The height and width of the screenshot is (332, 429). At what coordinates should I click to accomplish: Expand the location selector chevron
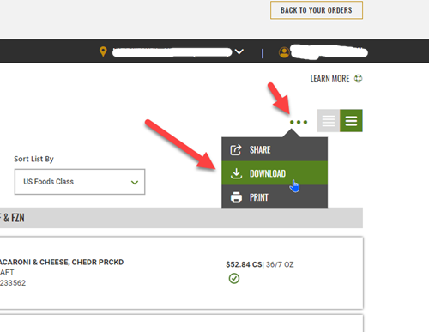tap(239, 51)
